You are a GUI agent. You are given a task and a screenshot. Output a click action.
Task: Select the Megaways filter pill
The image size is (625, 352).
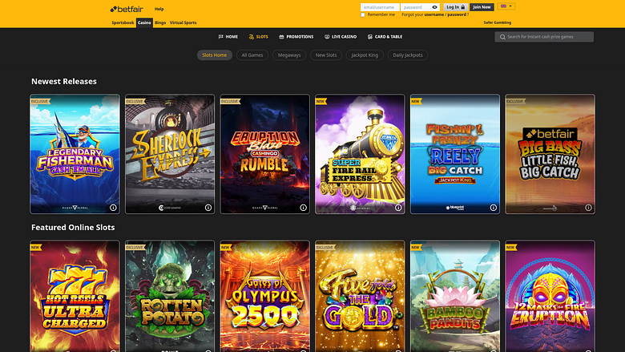pos(289,55)
